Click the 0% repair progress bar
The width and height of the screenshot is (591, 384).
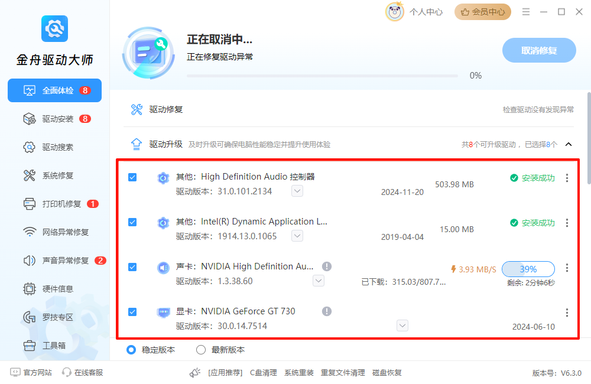click(x=323, y=75)
